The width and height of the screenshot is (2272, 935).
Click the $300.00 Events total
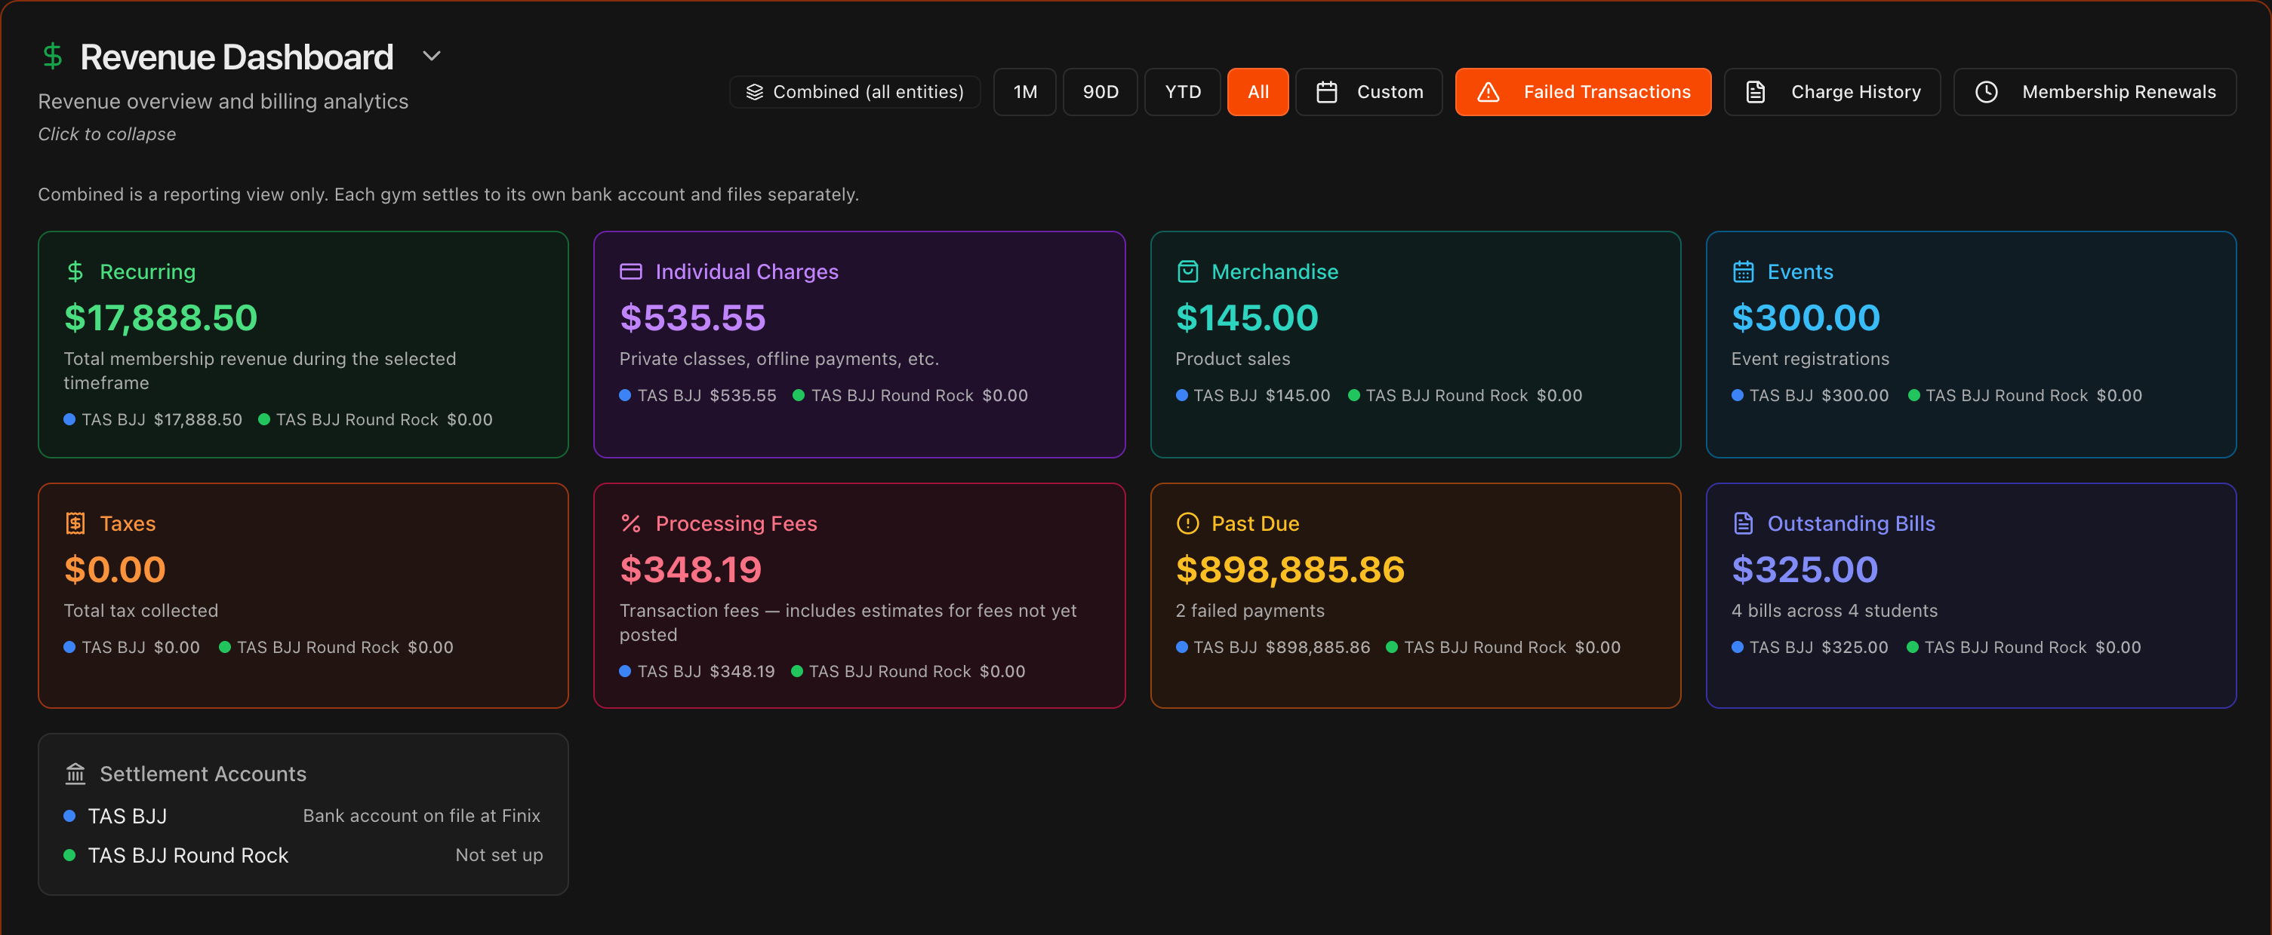1806,318
